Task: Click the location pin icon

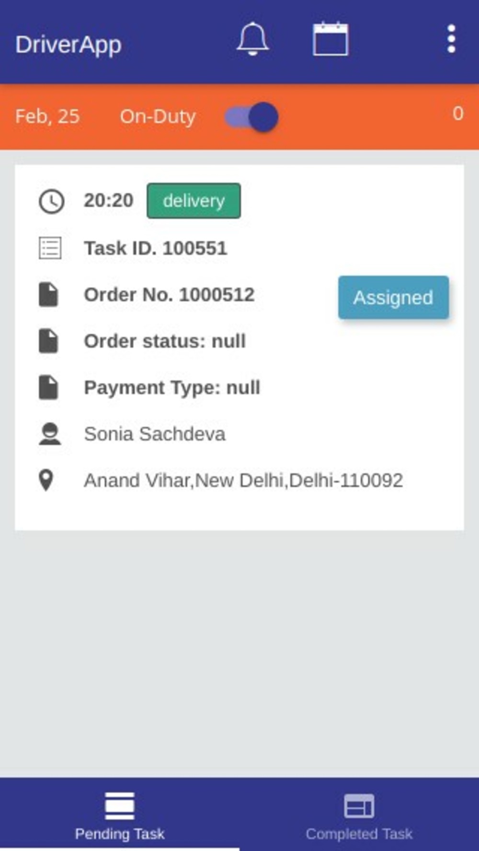Action: pos(46,480)
